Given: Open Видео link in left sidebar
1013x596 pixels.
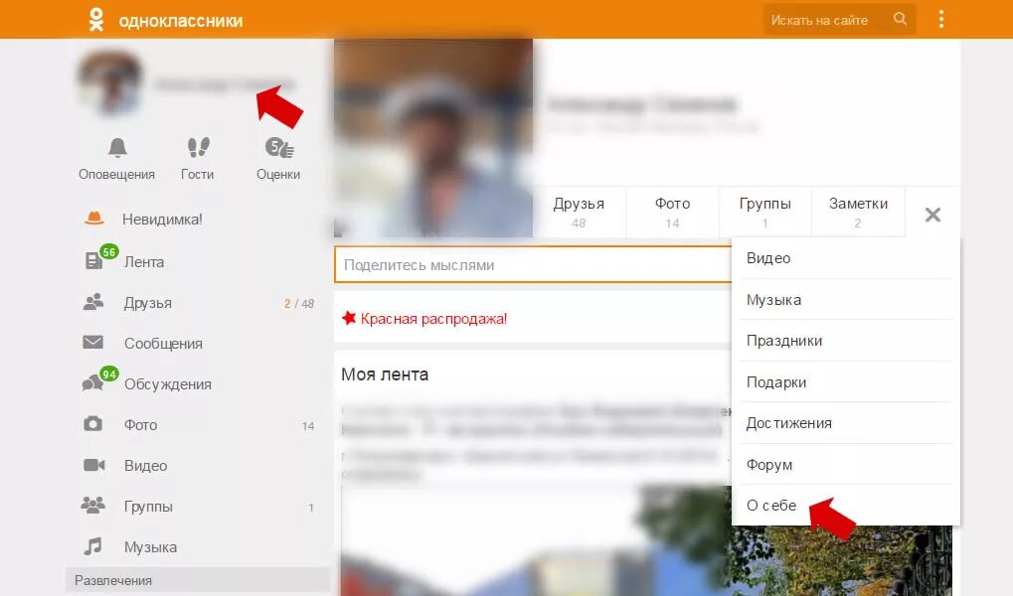Looking at the screenshot, I should click(145, 466).
